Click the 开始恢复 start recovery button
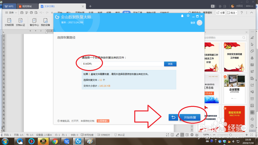The image size is (258, 145). 190,117
